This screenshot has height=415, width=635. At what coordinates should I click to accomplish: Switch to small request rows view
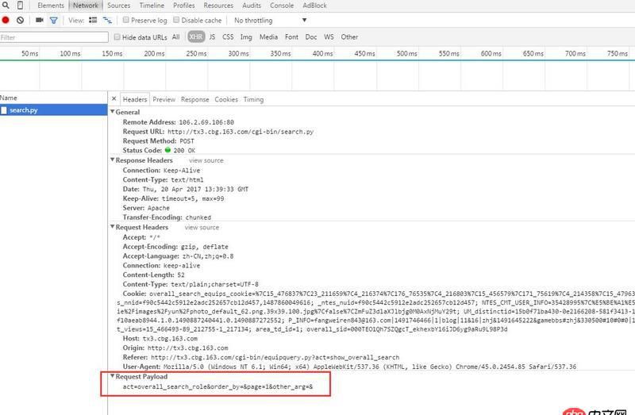(x=107, y=20)
